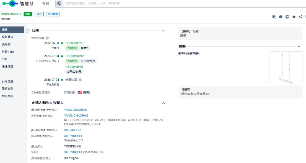Click info icon next to 专利时间轴

tap(47, 38)
